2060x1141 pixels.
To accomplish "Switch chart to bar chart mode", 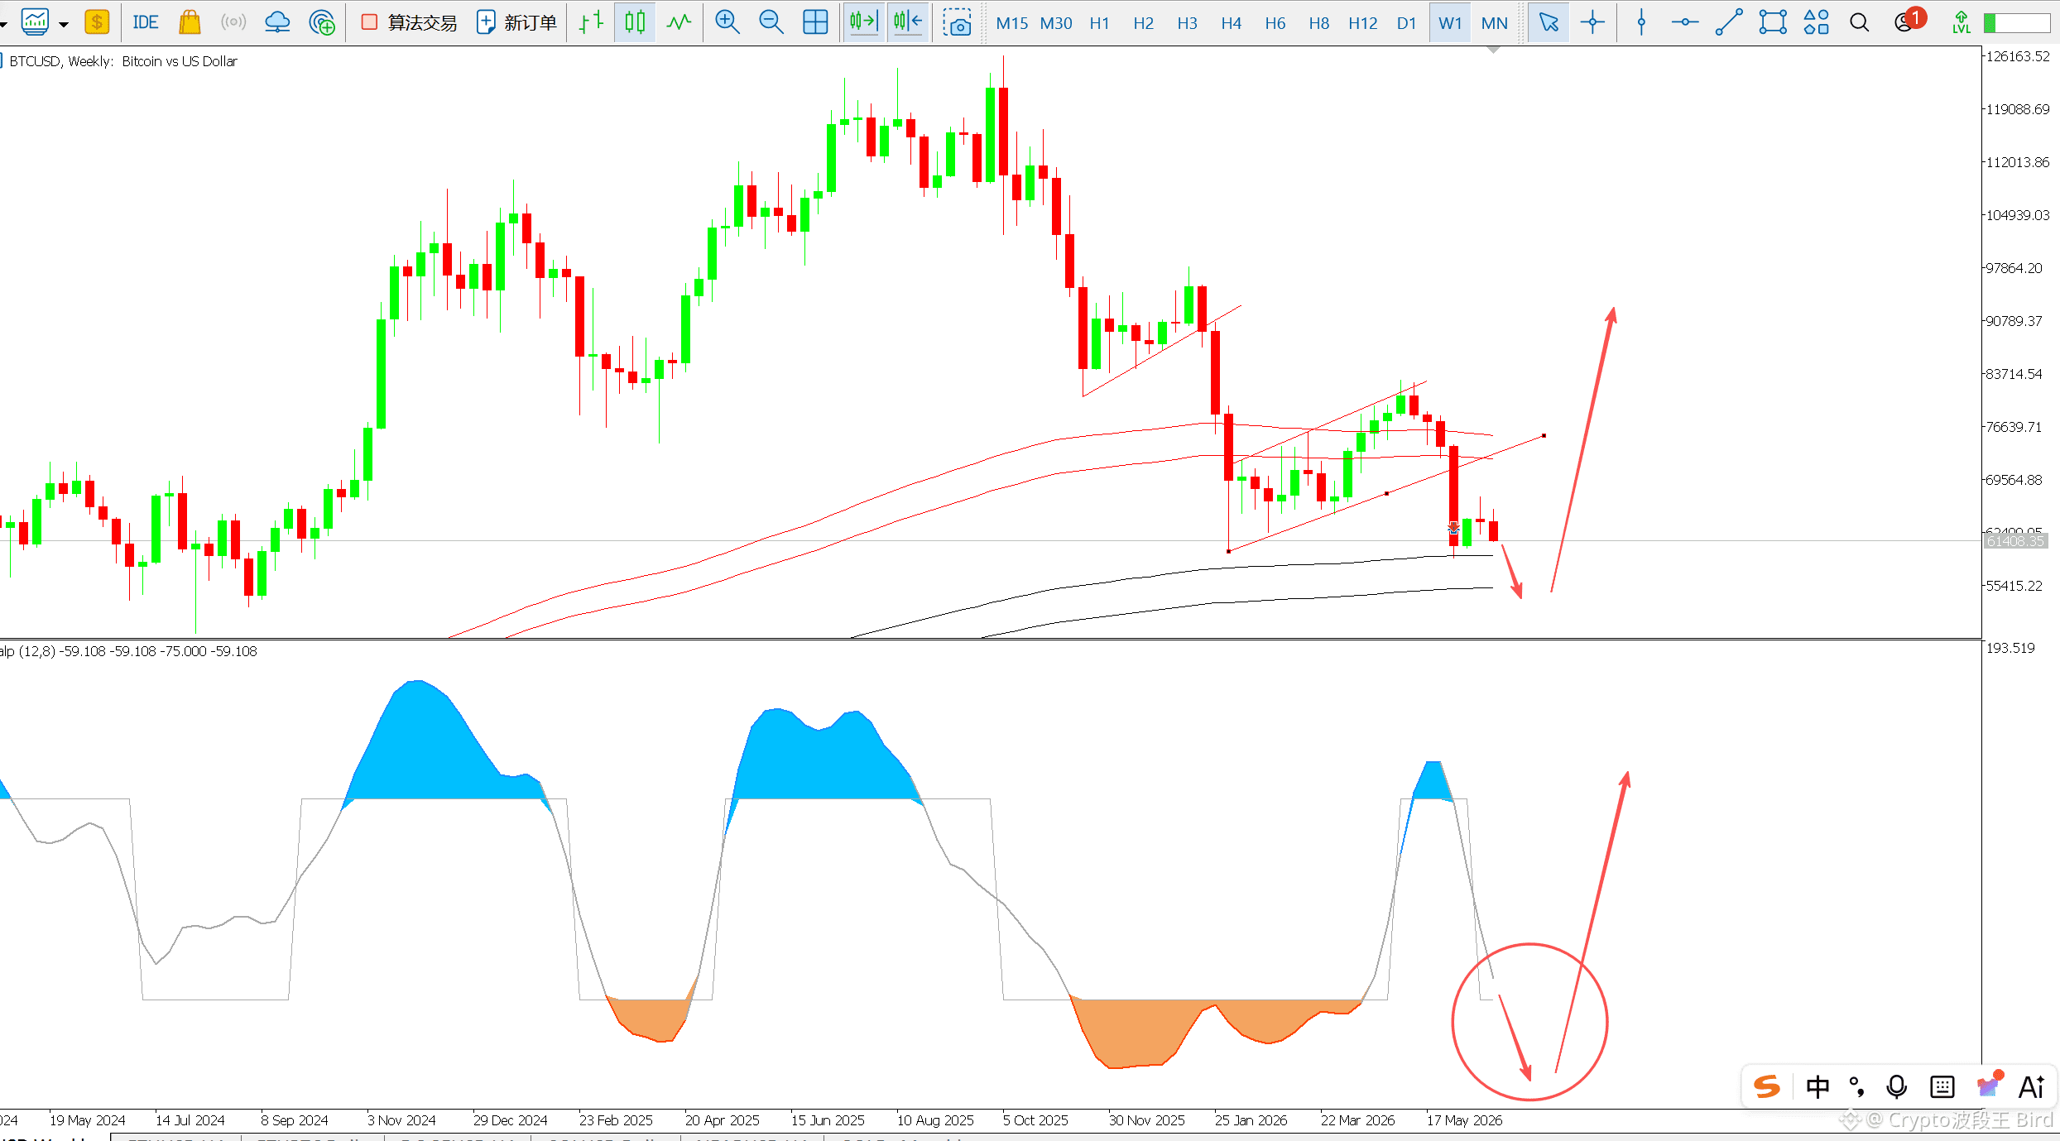I will [591, 22].
